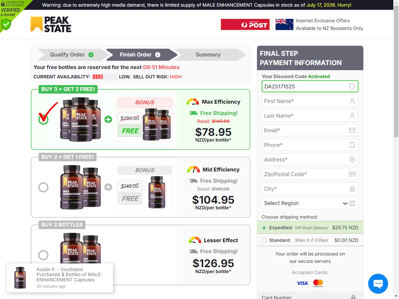Click the phone icon in Phone field
The image size is (399, 299).
352,145
